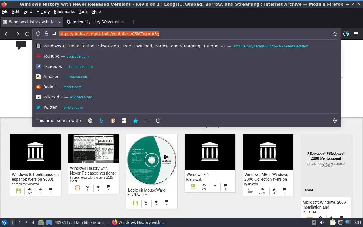The width and height of the screenshot is (363, 227).
Task: Open the Bookmarks menu
Action: (64, 12)
